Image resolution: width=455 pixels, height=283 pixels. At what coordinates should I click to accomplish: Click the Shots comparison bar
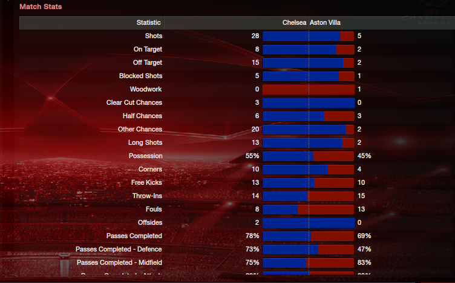pyautogui.click(x=309, y=36)
